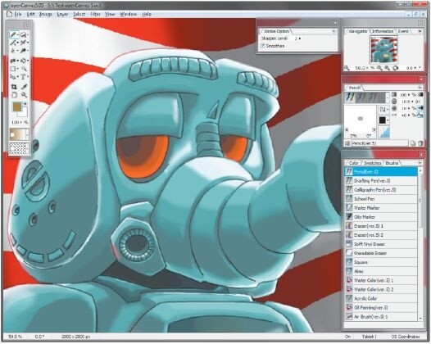Open the Filter menu
Viewport: 431px width, 344px height.
[x=95, y=14]
